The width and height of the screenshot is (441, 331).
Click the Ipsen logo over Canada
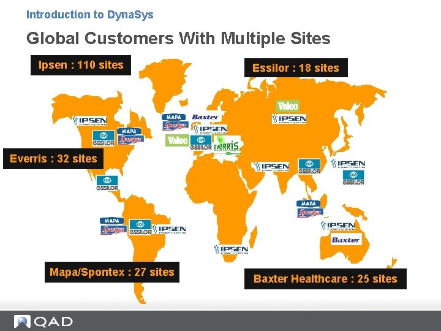(89, 121)
